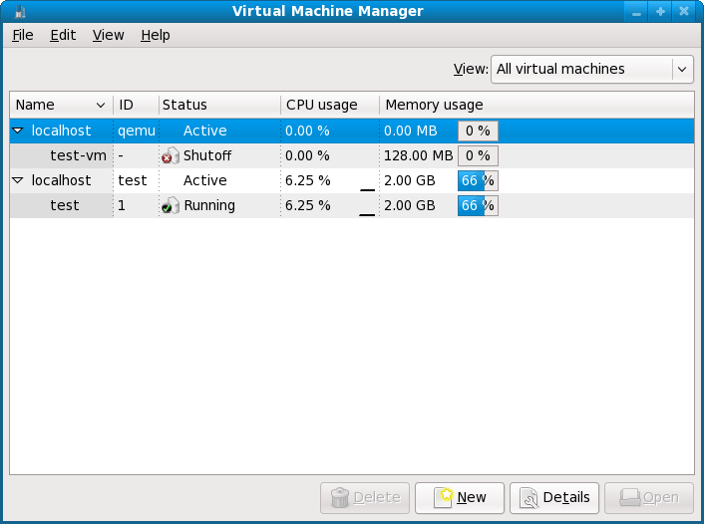This screenshot has height=524, width=704.
Task: Collapse the qemu localhost connection row
Action: point(18,131)
